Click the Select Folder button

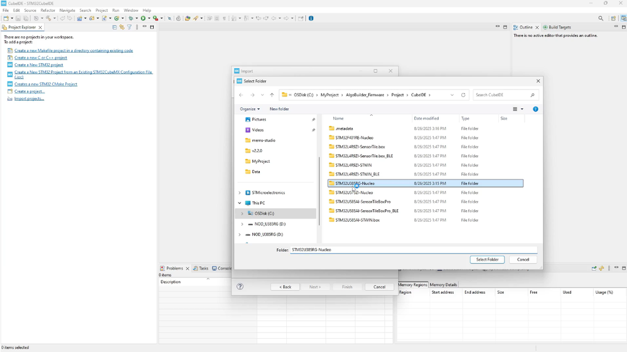pos(487,259)
